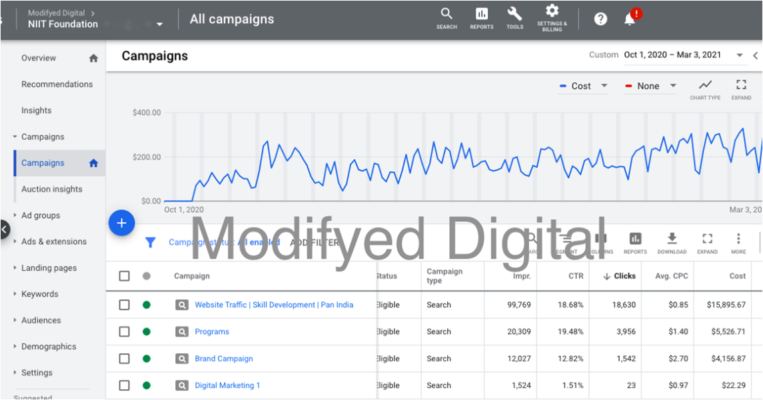Screen dimensions: 763x400
Task: Open the None metric dropdown
Action: coord(650,86)
